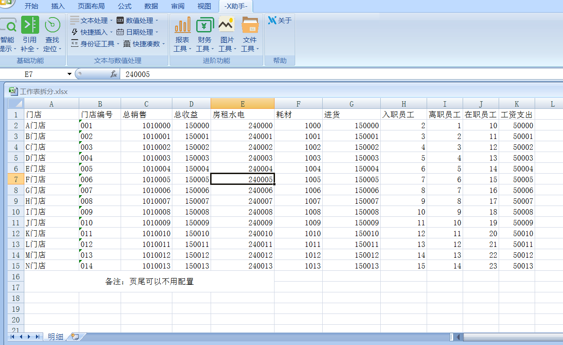563x345 pixels.
Task: Click the 身份证工具 ID card icon
Action: point(75,44)
